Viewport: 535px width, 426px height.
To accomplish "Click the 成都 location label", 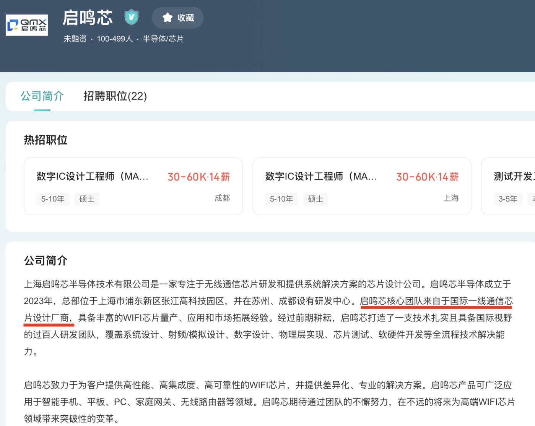I will [x=223, y=198].
